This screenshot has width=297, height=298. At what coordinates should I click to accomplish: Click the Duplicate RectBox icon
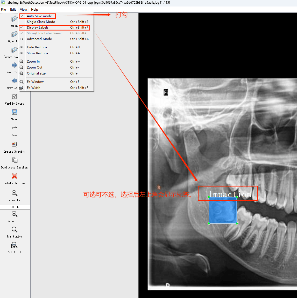15,160
